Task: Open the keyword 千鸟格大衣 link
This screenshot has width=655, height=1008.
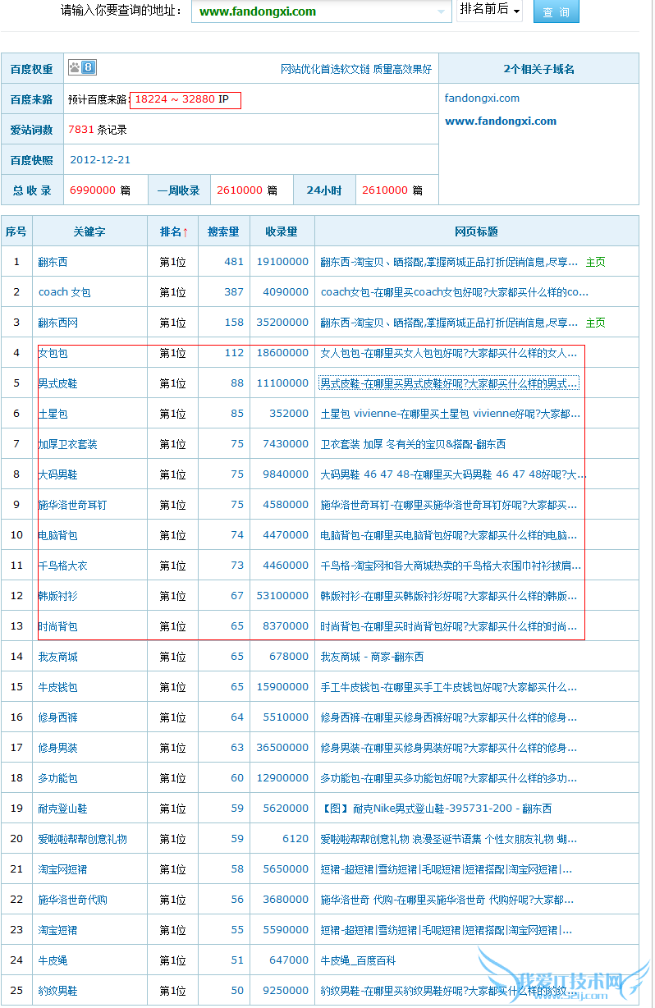Action: tap(63, 566)
